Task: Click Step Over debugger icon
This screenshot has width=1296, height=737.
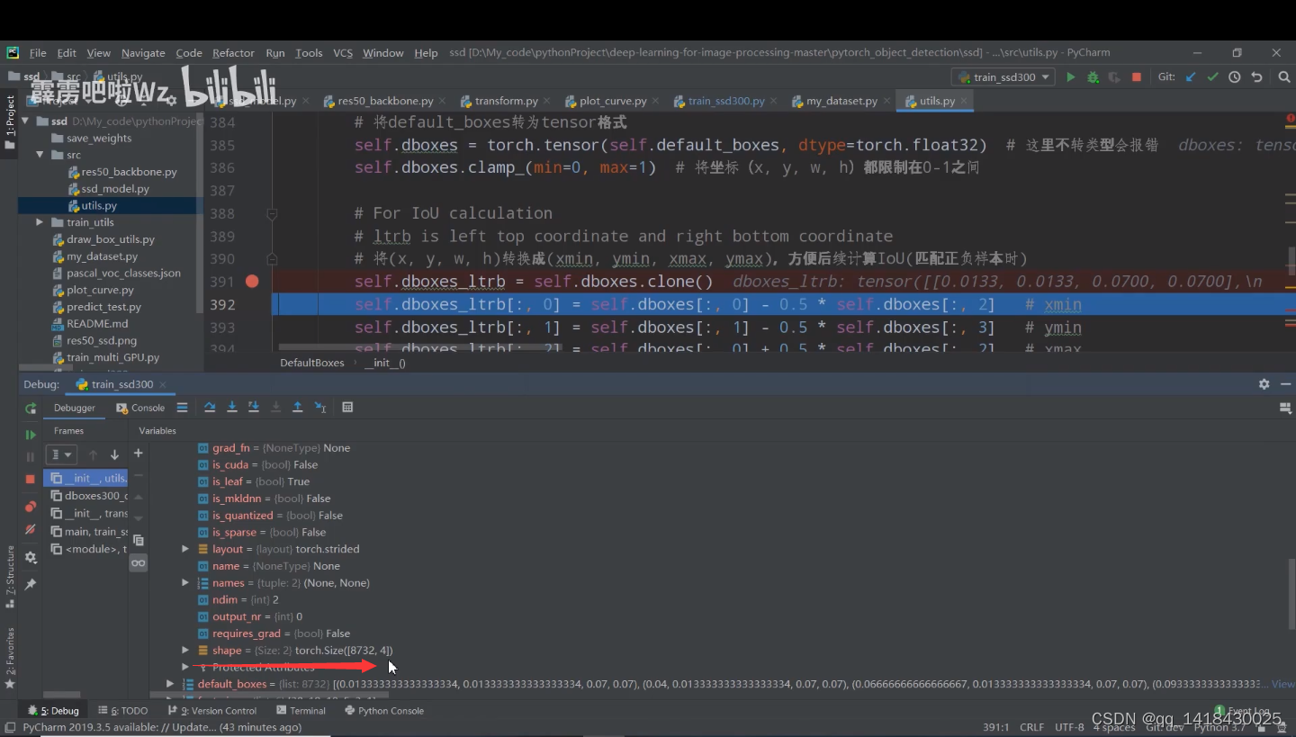Action: (210, 408)
